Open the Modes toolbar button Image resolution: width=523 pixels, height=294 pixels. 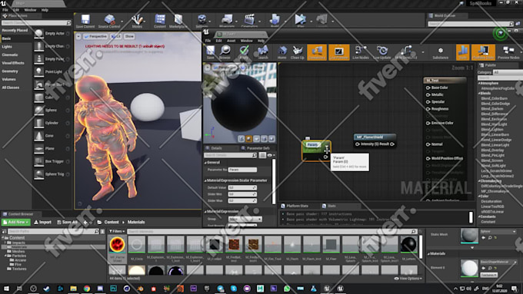pyautogui.click(x=137, y=21)
